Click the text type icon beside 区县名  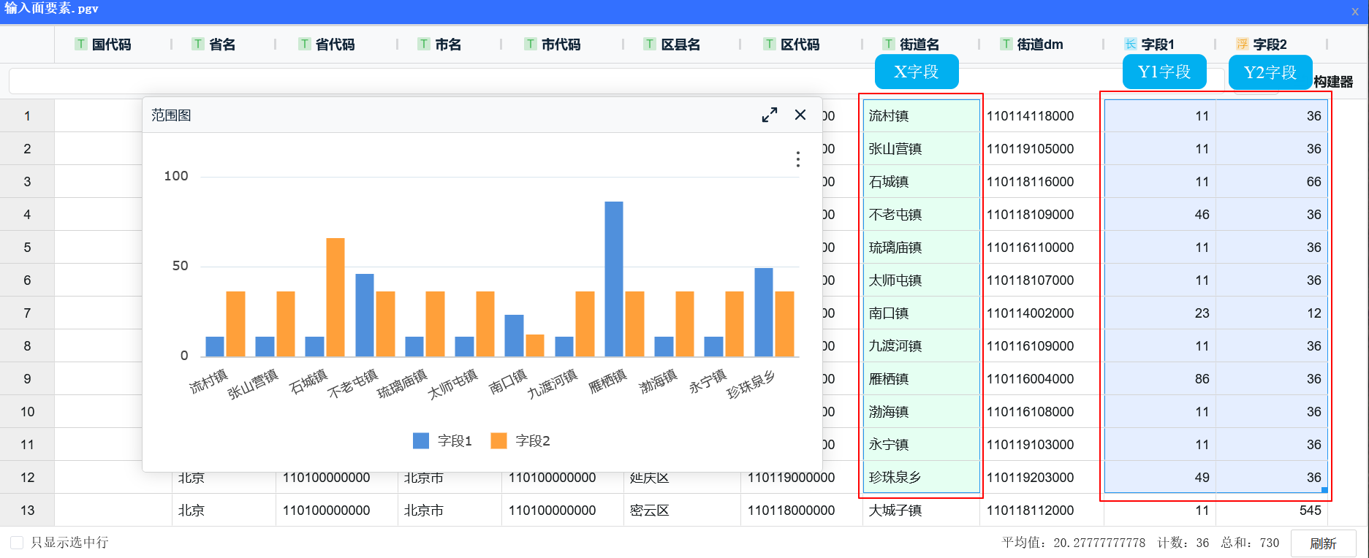pyautogui.click(x=650, y=45)
